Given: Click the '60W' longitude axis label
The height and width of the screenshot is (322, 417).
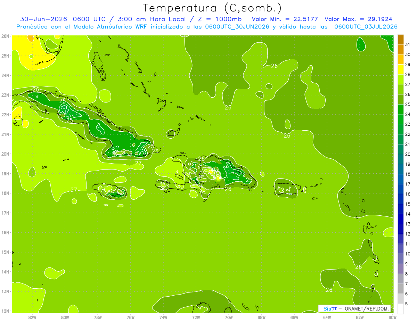Looking at the screenshot, I should coord(392,317).
